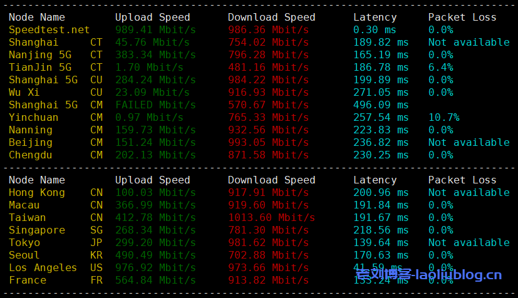Select the Taiwan download speed 1013.60 Mbit/s
Viewport: 518px width, 298px height.
pos(272,218)
